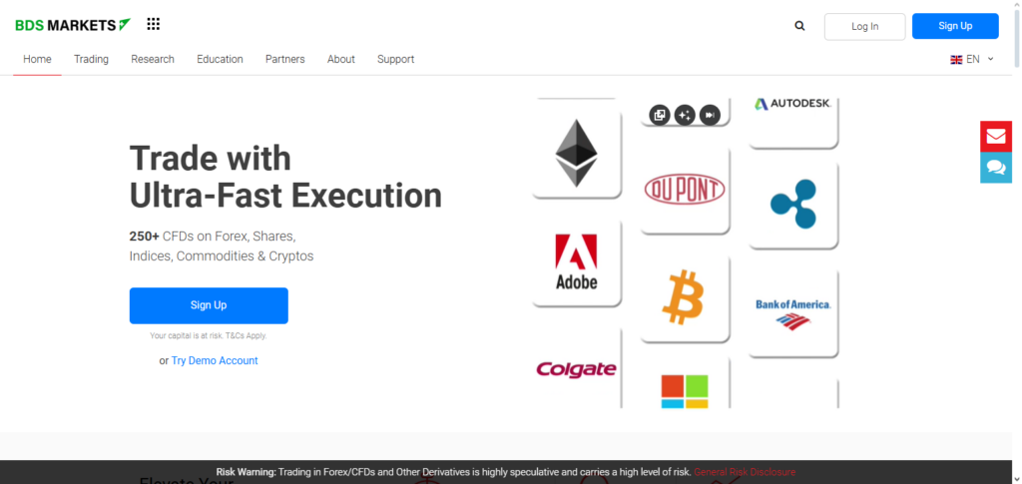Image resolution: width=1022 pixels, height=484 pixels.
Task: Click the skip-forward icon on the video overlay
Action: coord(710,115)
